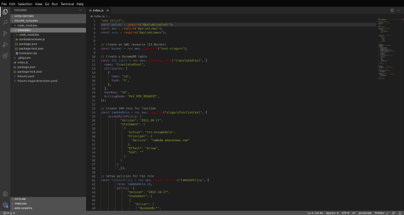The height and width of the screenshot is (215, 404).
Task: Open Pulumi.slsgurutranslate.yaml in explorer
Action: point(48,81)
